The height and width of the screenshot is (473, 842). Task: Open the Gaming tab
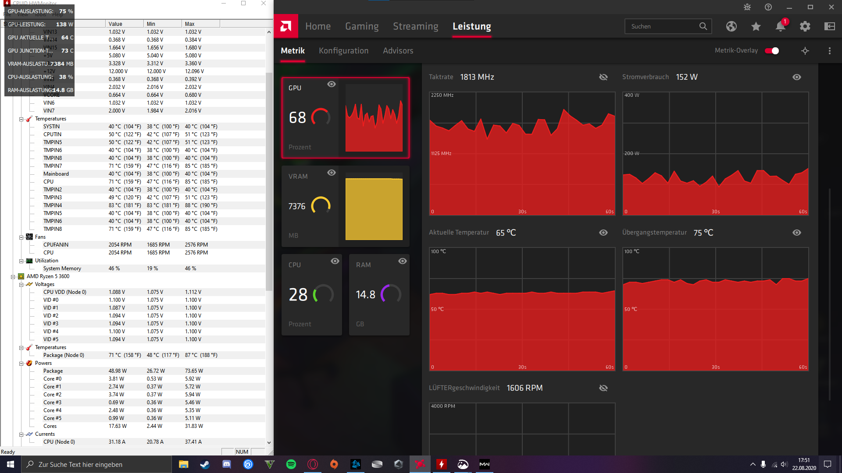coord(361,26)
